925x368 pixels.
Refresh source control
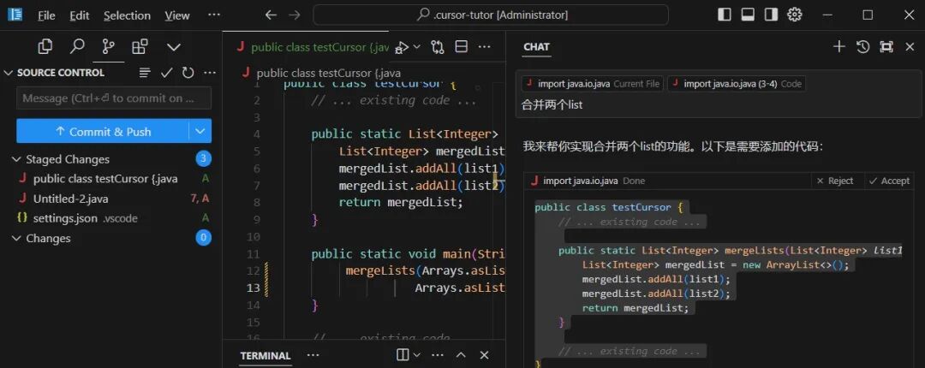[188, 73]
